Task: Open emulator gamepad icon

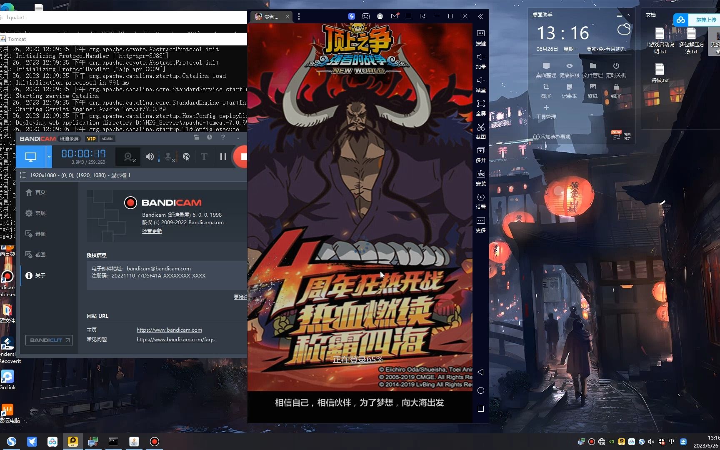Action: (365, 16)
